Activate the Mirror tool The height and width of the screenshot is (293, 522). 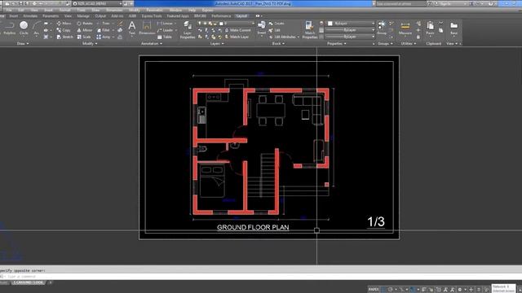[85, 30]
